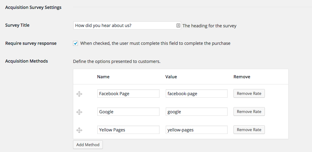Image resolution: width=312 pixels, height=152 pixels.
Task: Click the Add Method button
Action: point(88,145)
